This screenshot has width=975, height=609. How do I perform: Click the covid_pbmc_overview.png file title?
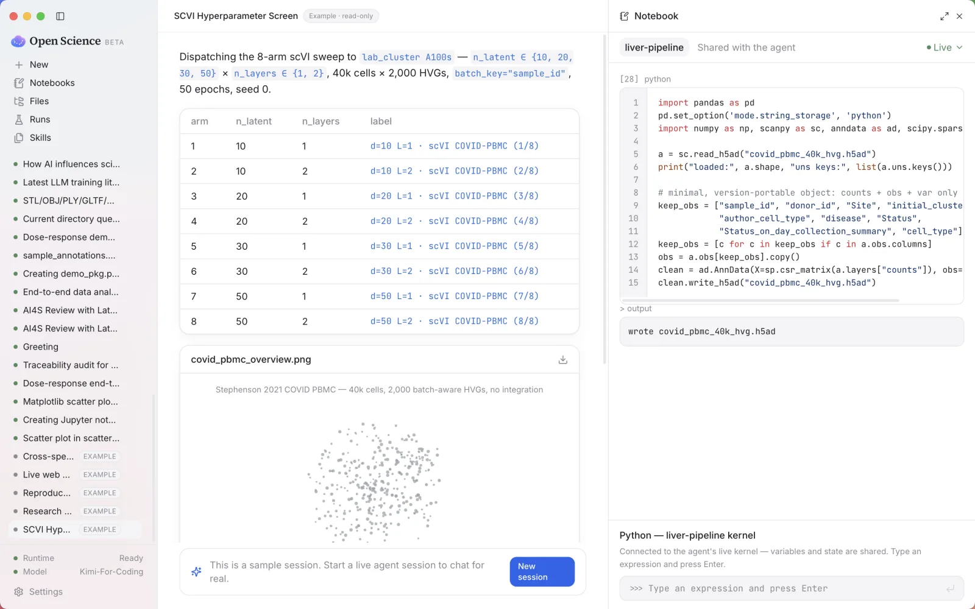251,360
